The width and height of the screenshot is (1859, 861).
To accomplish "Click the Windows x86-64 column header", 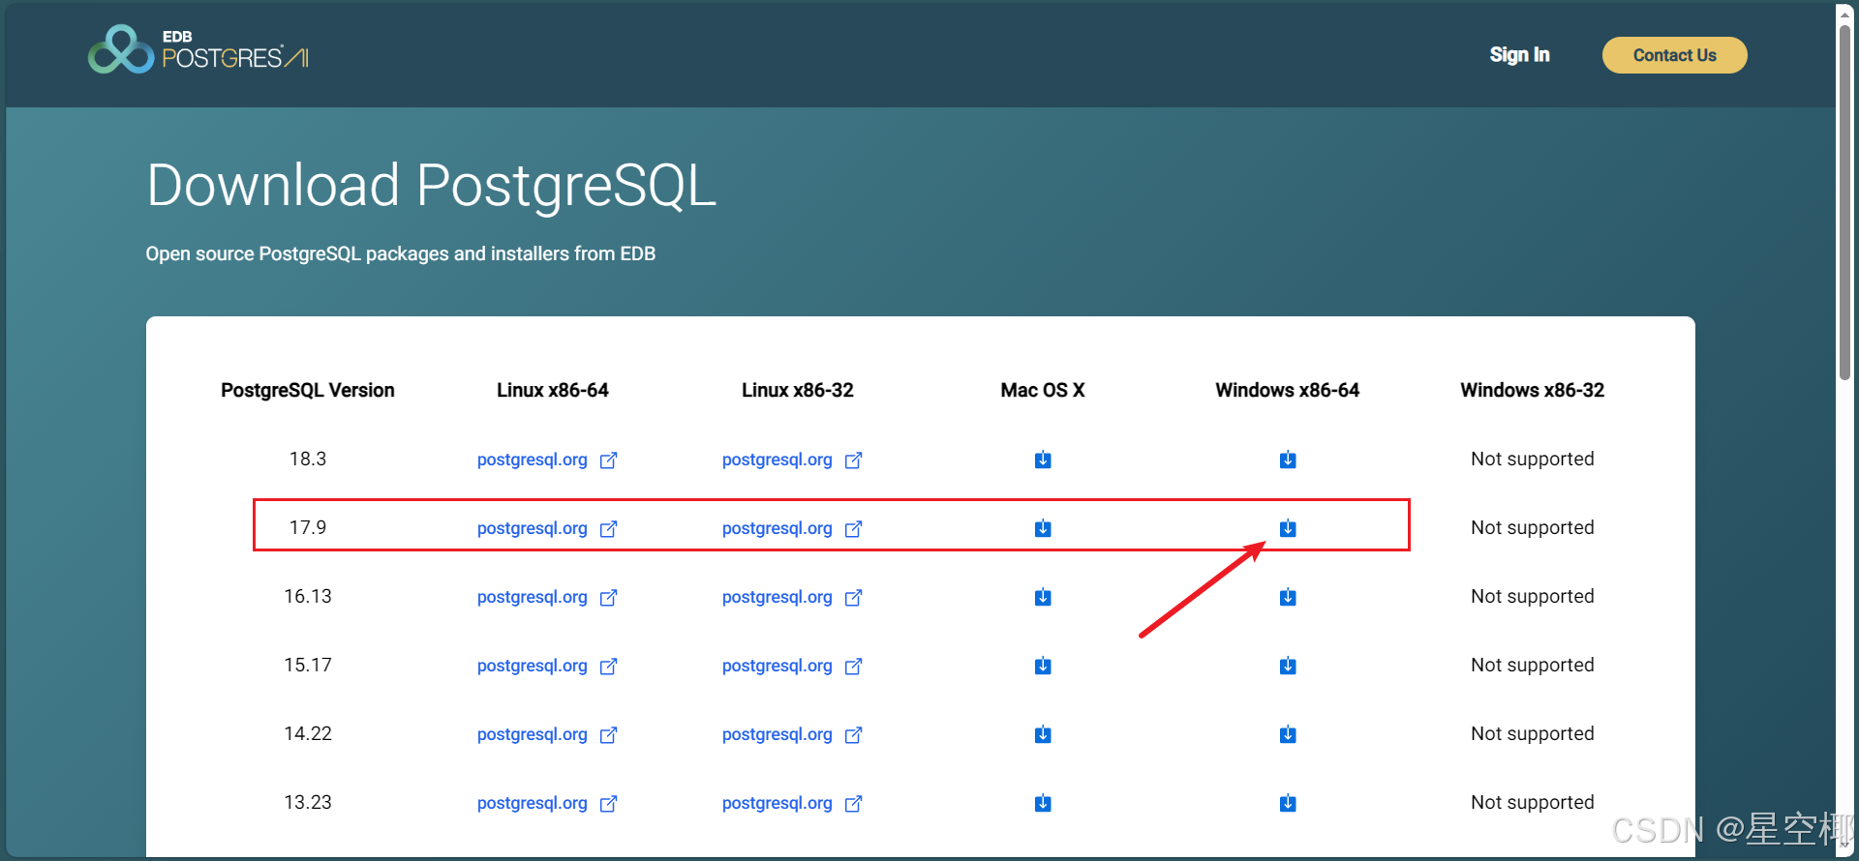I will [x=1288, y=390].
